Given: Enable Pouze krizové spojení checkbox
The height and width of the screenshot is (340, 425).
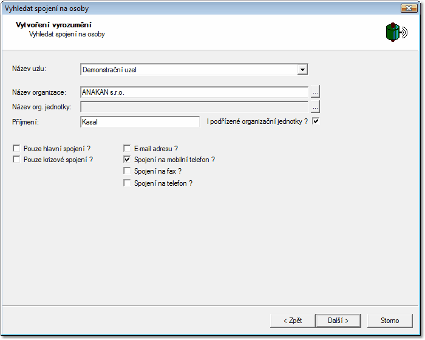Looking at the screenshot, I should click(16, 160).
